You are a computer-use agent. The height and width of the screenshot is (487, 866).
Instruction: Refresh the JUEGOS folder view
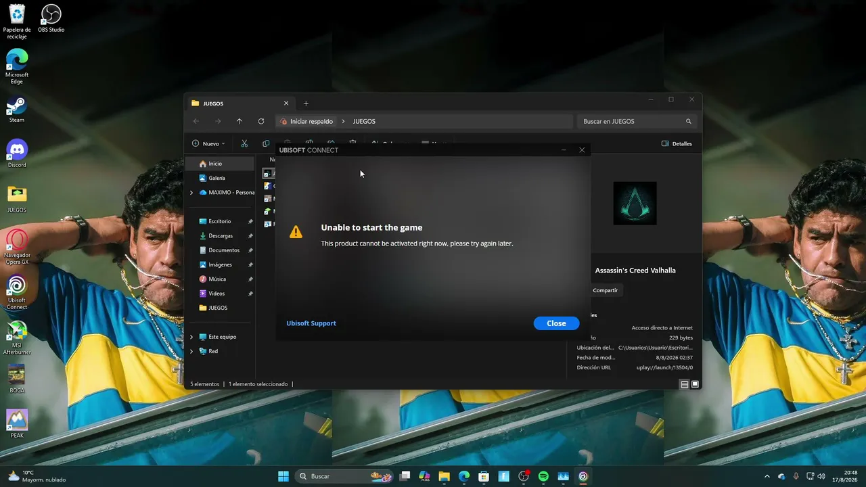pos(261,122)
